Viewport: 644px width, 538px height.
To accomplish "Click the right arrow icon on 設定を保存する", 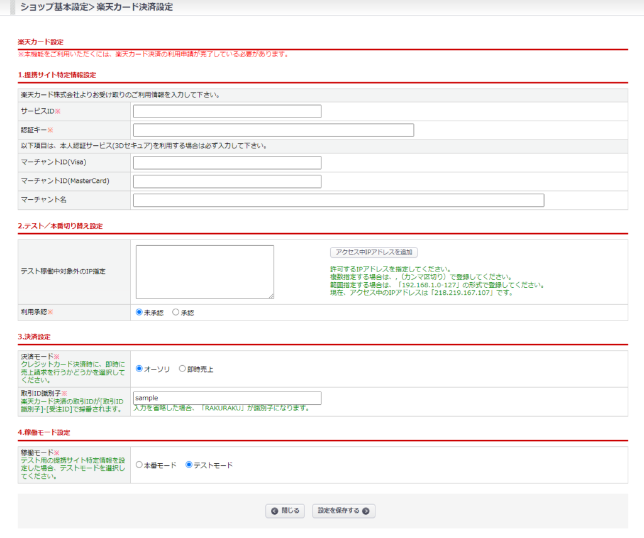I will click(366, 511).
